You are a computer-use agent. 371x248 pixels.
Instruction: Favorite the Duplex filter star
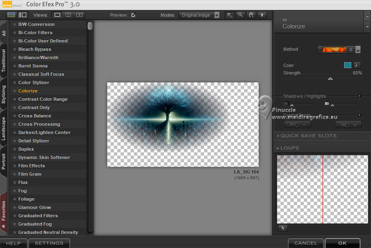(15, 149)
